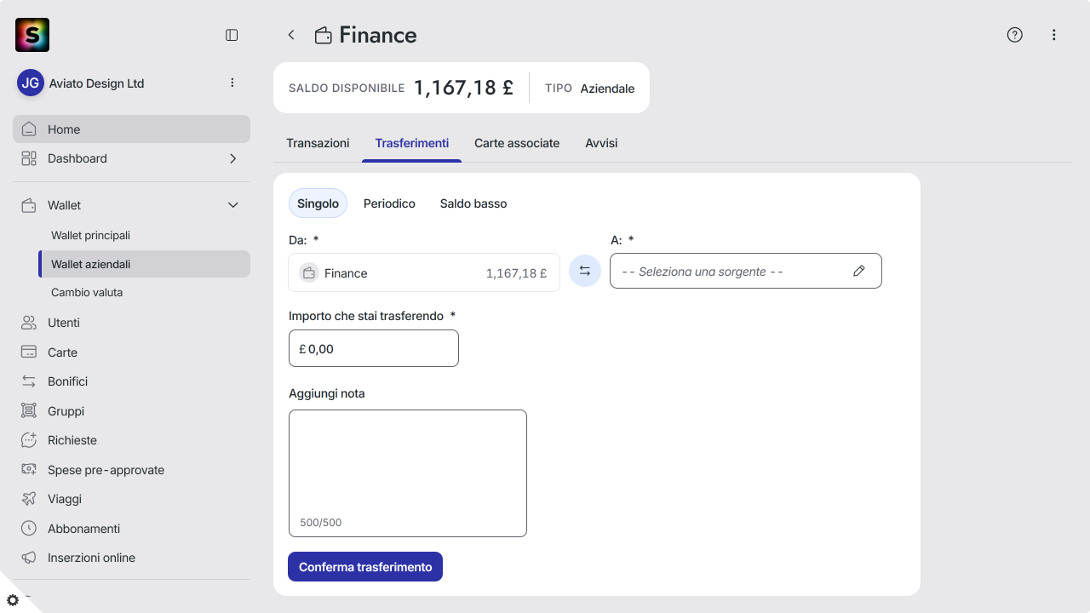This screenshot has height=613, width=1090.
Task: Open Cambio valuta page
Action: (x=87, y=292)
